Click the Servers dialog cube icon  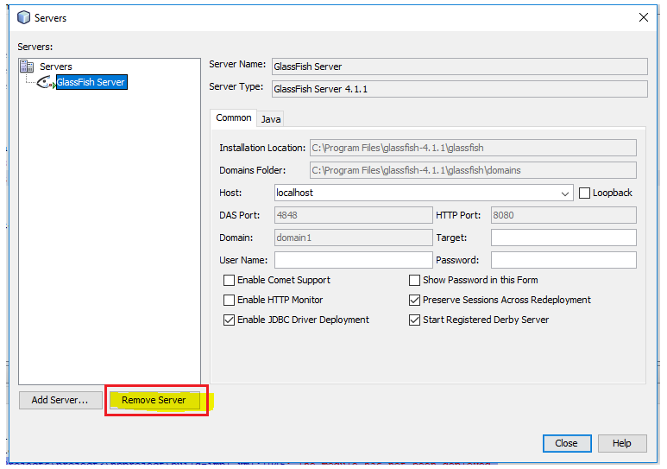pos(24,17)
